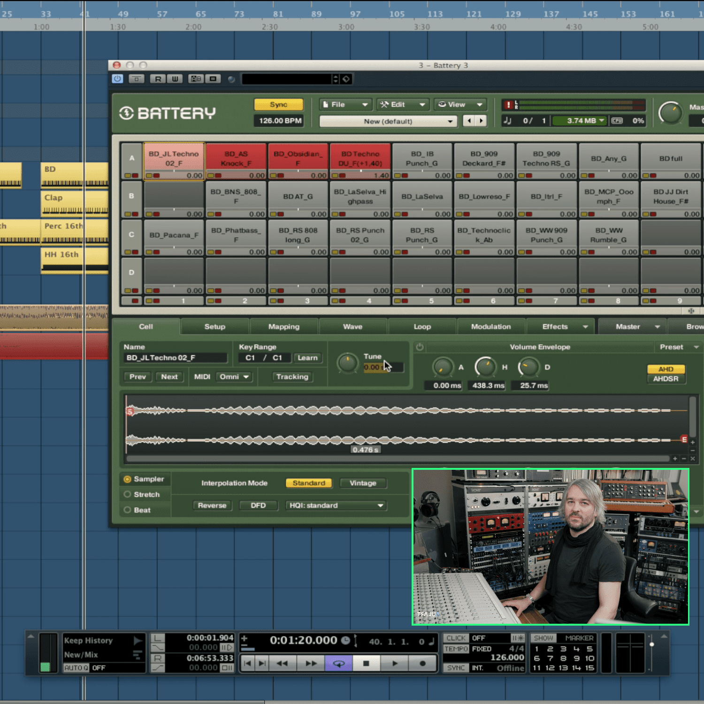This screenshot has height=704, width=704.
Task: Click the bypass effect icon in plugin header
Action: point(137,79)
